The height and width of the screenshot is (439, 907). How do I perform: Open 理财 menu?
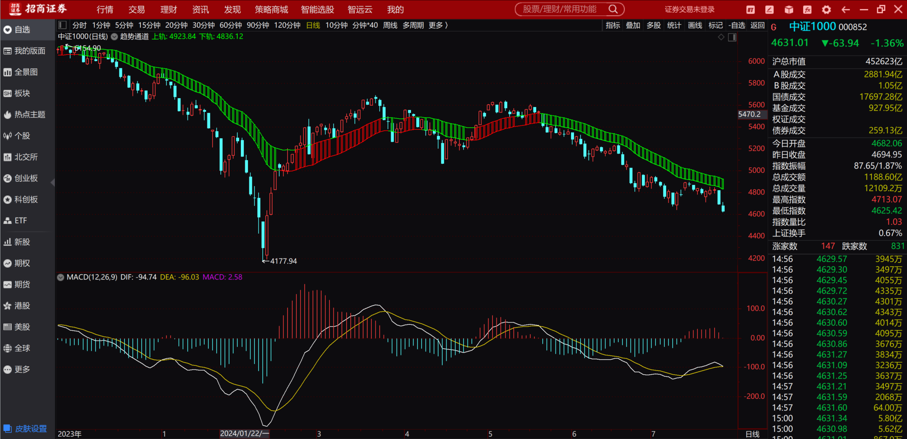[169, 9]
